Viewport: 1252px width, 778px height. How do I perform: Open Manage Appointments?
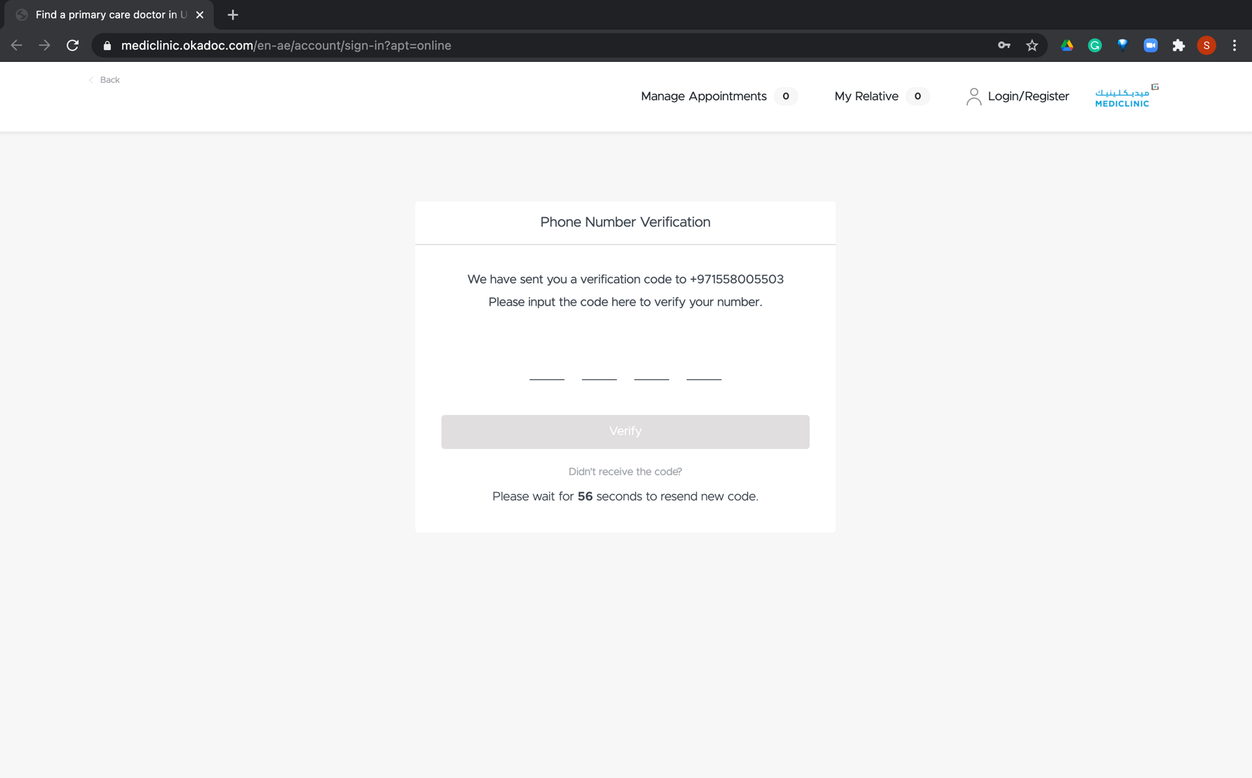point(704,96)
